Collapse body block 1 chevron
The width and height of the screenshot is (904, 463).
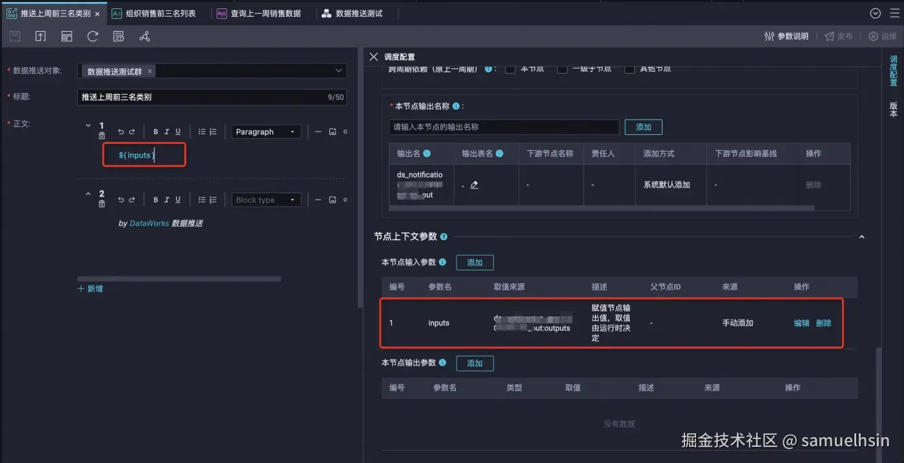(x=88, y=125)
